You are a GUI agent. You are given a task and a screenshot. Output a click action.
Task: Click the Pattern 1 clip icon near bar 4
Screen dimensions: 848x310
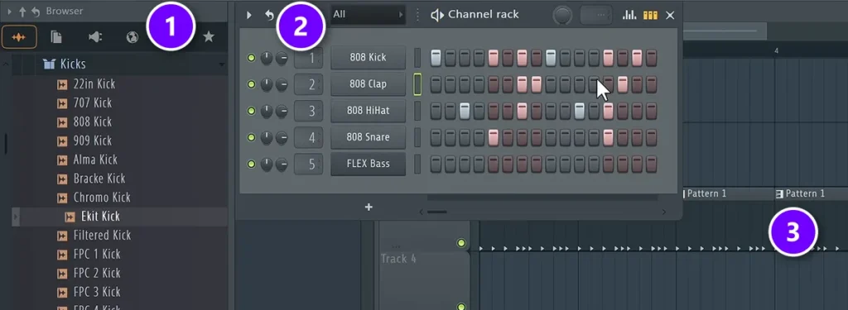coord(779,193)
